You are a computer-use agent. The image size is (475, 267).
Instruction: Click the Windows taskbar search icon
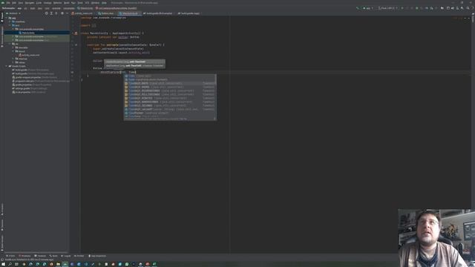[10, 264]
